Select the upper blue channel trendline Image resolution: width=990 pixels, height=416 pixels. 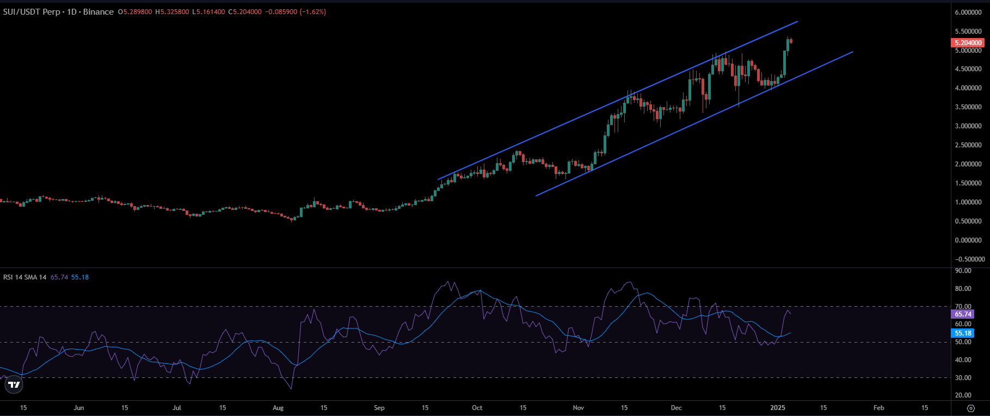point(618,101)
